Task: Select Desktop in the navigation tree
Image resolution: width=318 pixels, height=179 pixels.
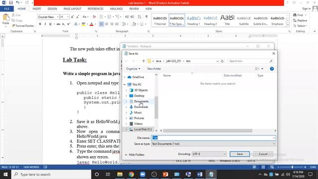Action: point(139,96)
